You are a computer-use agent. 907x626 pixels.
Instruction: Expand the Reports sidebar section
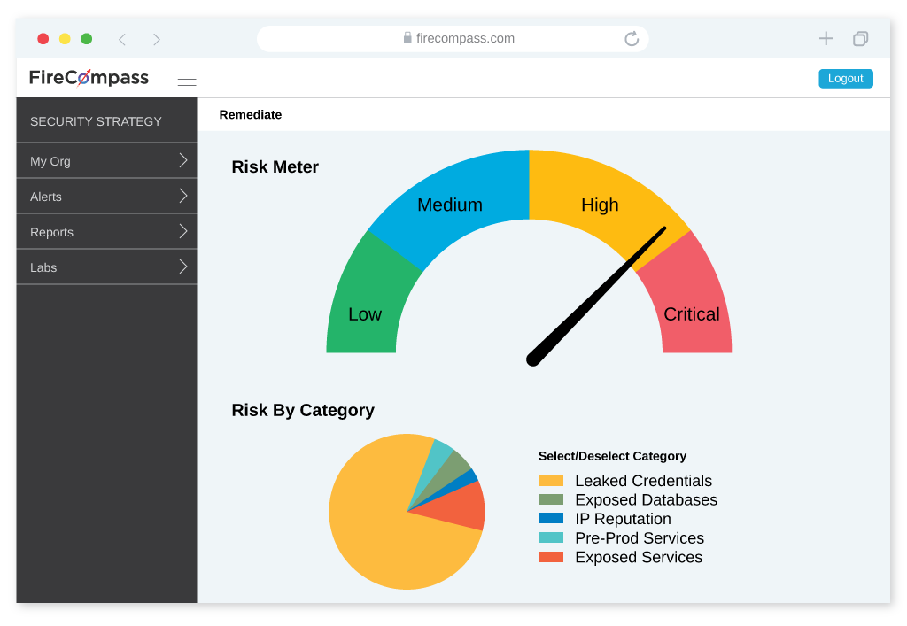[106, 232]
